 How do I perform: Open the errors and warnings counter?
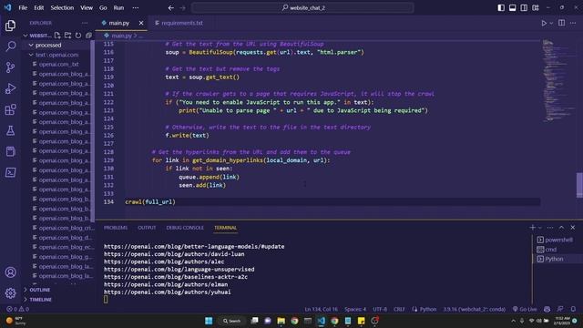point(17,309)
